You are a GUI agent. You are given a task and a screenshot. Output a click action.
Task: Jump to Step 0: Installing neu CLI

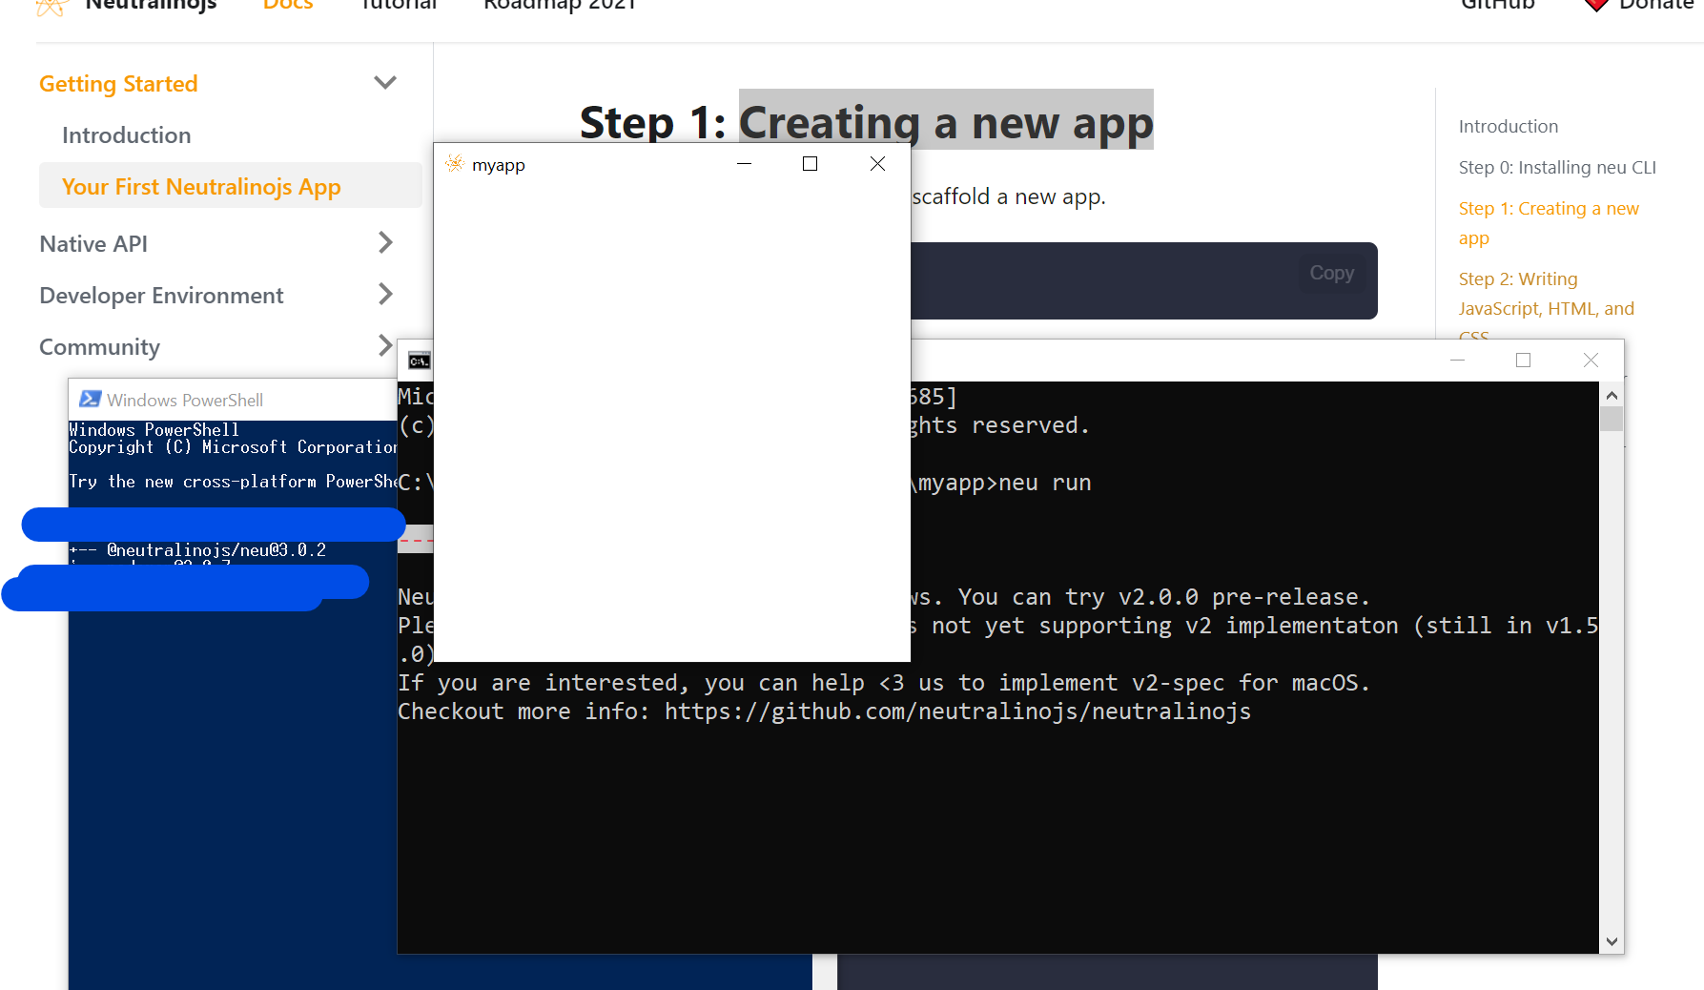coord(1557,167)
